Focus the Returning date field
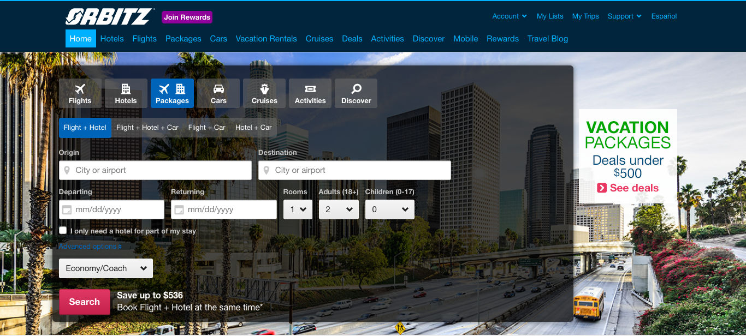 [224, 209]
